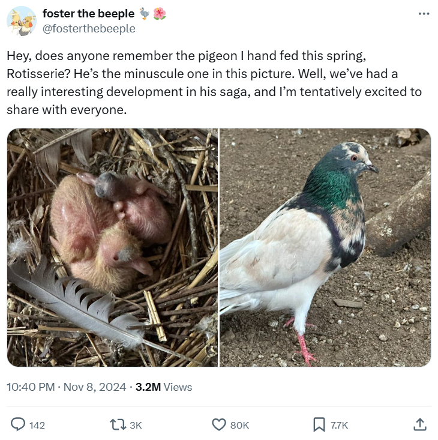The image size is (438, 440).
Task: Click the hibiscus flower emoji beside the name
Action: [160, 14]
